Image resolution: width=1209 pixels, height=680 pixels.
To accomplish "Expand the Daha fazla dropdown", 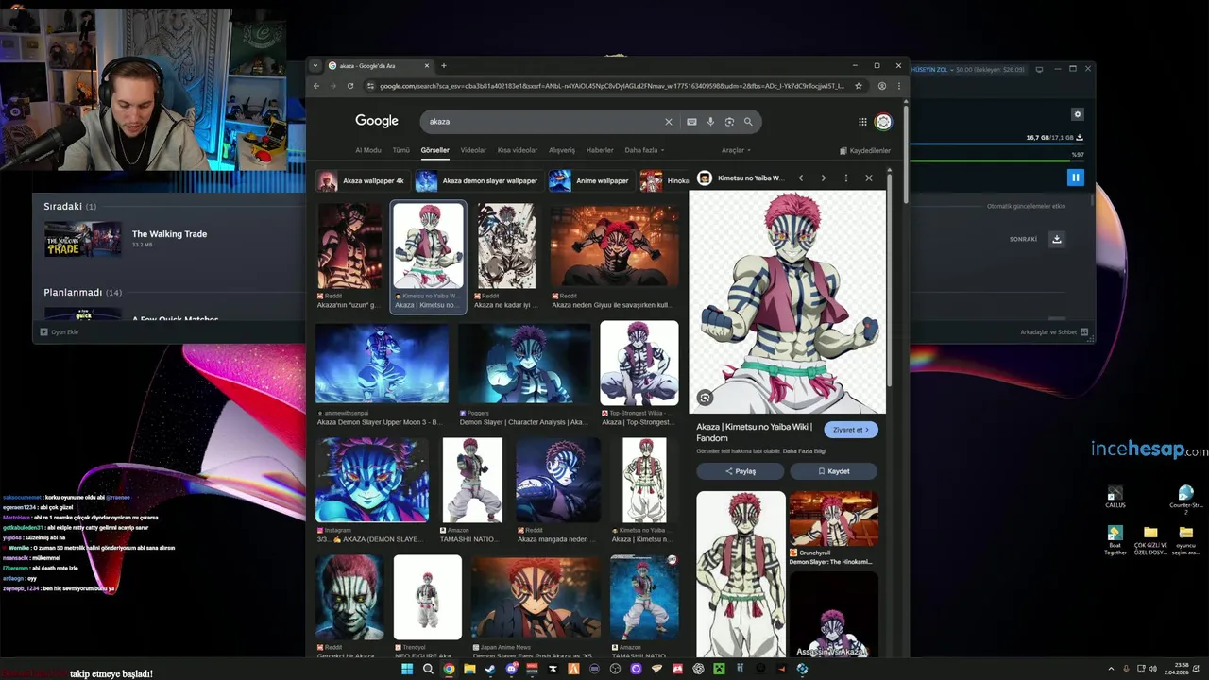I will coord(644,150).
